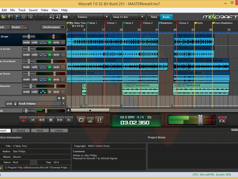Expand the Drum Overhead arm options arrow

coord(63,67)
